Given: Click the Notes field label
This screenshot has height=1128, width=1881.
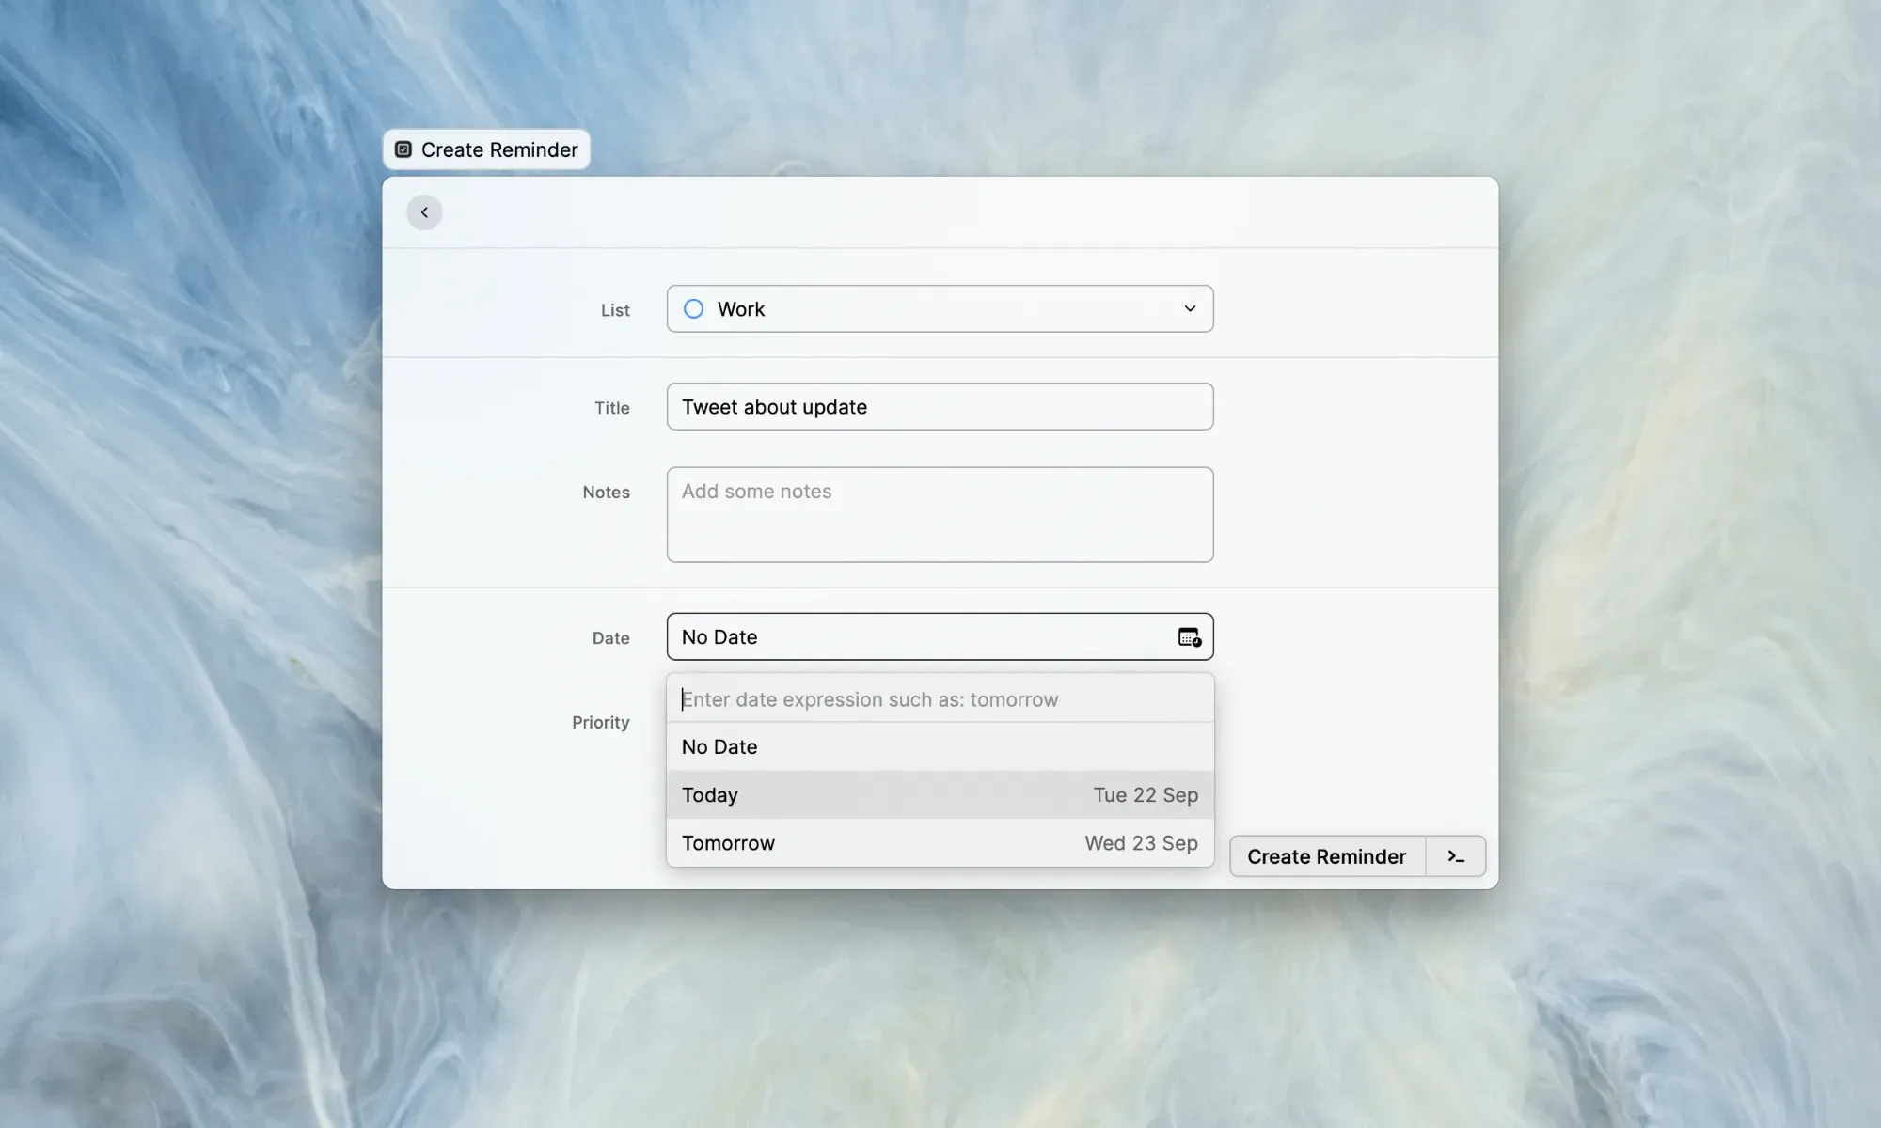Looking at the screenshot, I should (606, 493).
